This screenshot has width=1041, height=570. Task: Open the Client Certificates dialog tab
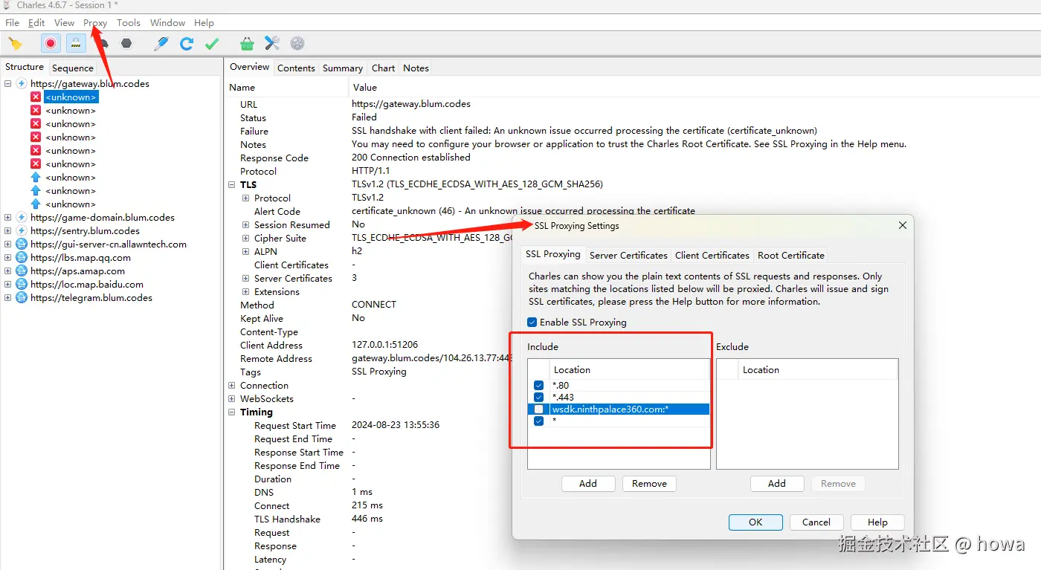point(712,255)
